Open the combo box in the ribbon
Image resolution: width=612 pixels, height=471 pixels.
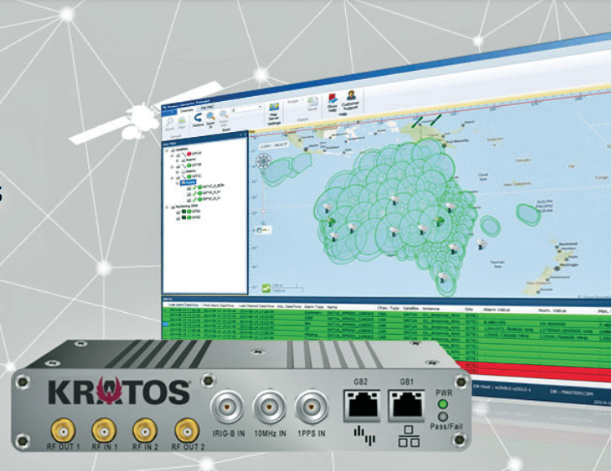[x=247, y=109]
